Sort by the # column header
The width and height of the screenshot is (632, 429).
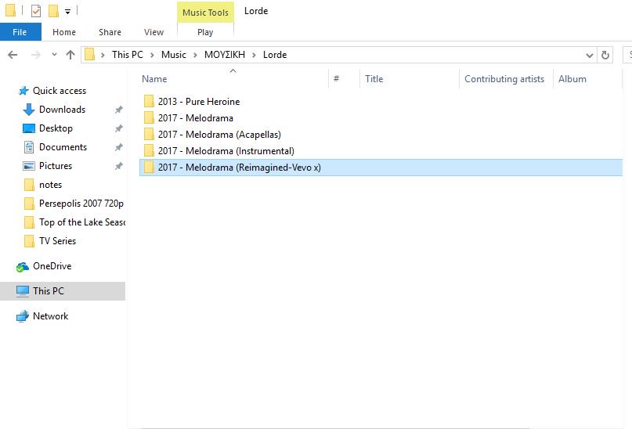[345, 78]
